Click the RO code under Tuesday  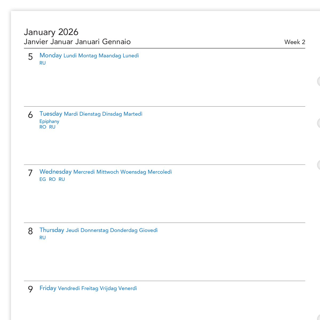pos(43,127)
